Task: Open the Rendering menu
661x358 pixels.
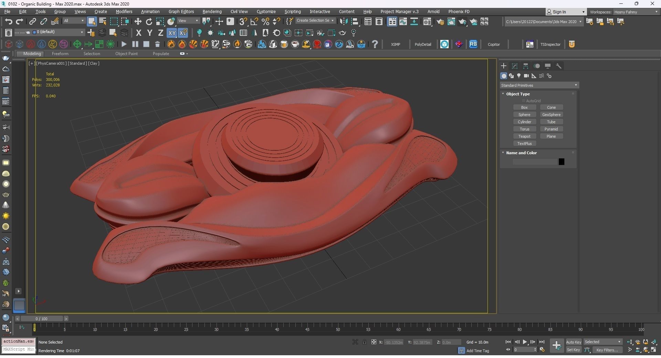Action: pos(212,12)
